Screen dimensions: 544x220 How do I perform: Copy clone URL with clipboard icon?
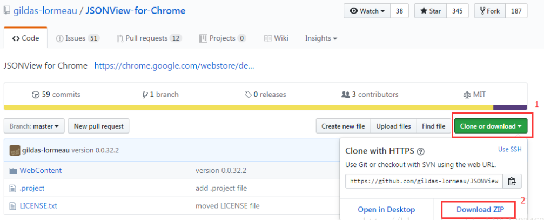point(512,181)
